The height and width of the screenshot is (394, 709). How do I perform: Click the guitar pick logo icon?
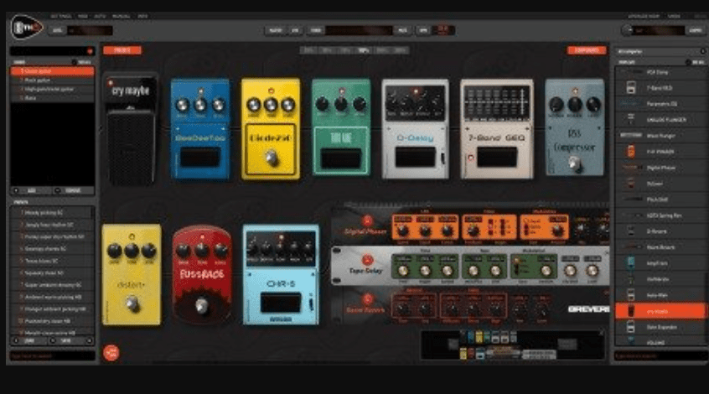26,27
